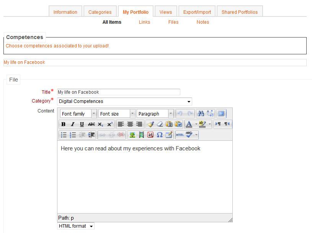Switch to the Shared Portfolios tab
Screen dimensions: 312x233
(x=240, y=12)
